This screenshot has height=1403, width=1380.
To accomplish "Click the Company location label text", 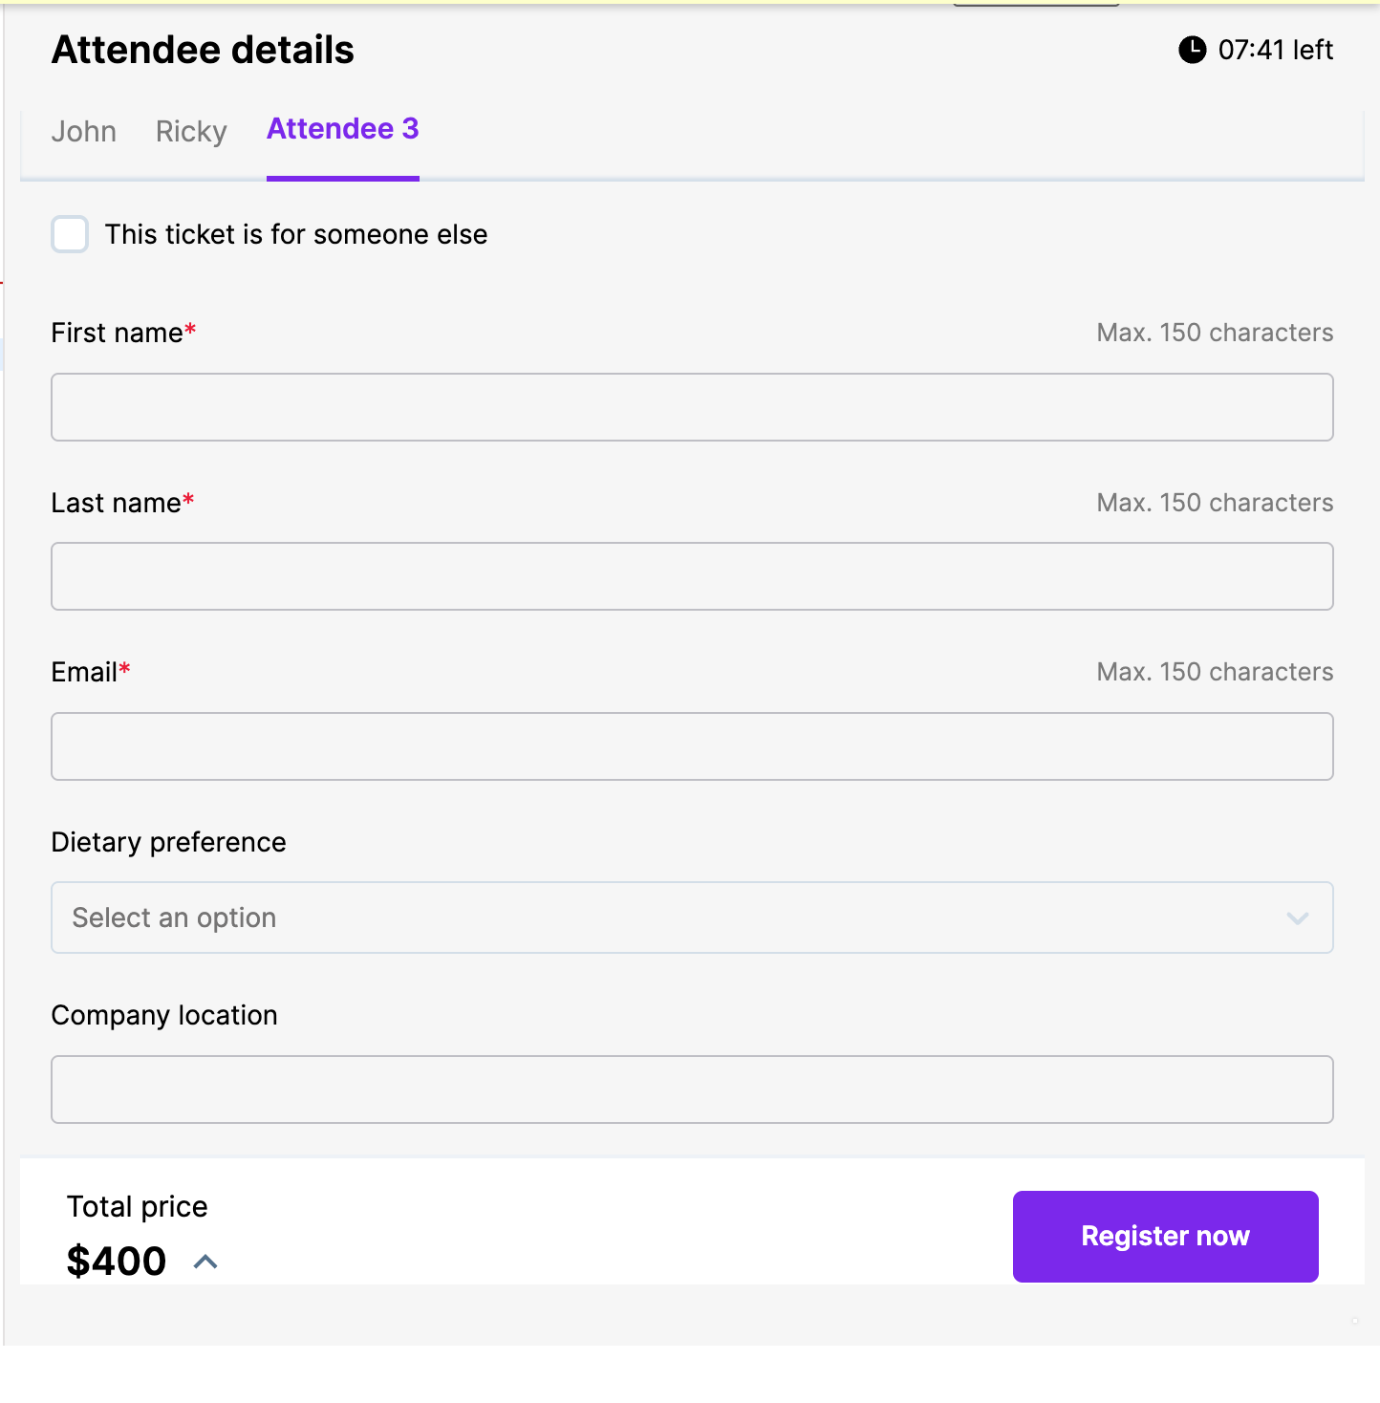I will (x=164, y=1015).
